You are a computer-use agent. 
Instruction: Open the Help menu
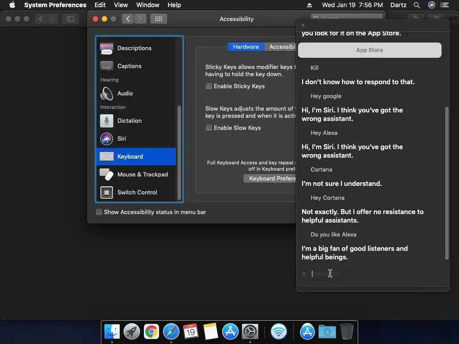(x=174, y=5)
